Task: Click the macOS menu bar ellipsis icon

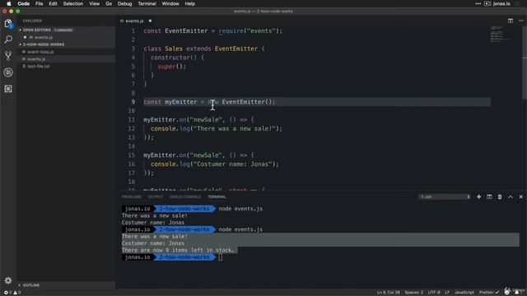Action: click(x=478, y=3)
